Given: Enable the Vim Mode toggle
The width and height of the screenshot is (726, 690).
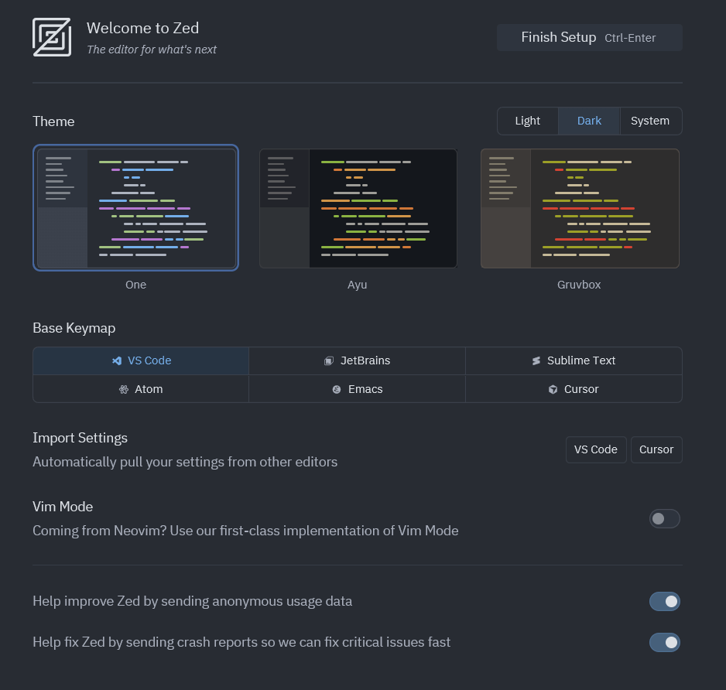Looking at the screenshot, I should coord(664,518).
